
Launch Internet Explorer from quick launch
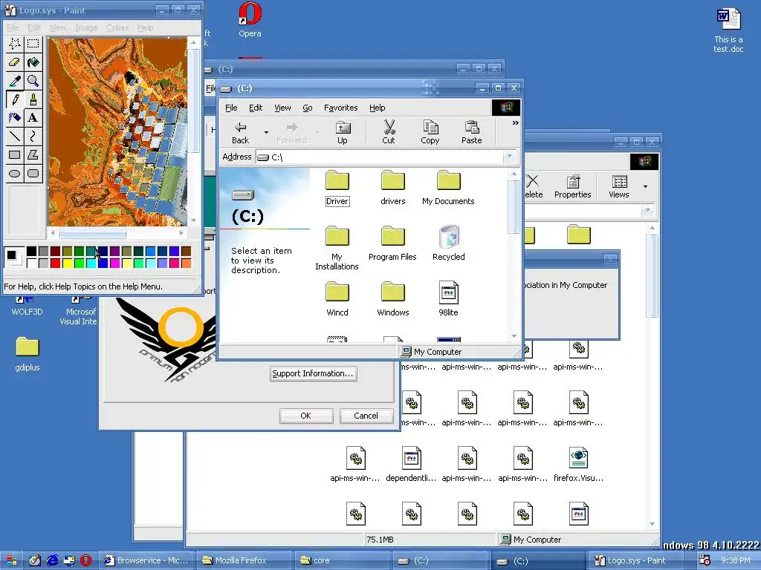tap(52, 560)
